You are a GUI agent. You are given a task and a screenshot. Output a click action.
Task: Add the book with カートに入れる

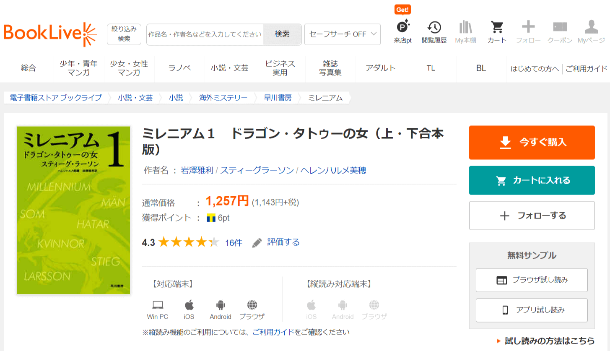pyautogui.click(x=532, y=180)
